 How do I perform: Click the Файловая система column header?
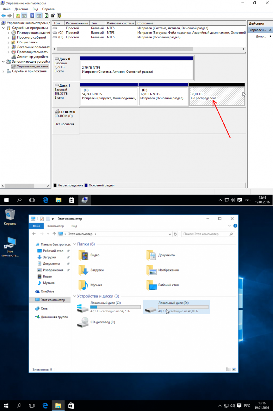click(121, 23)
